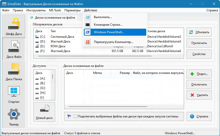Click the Новый диск button
The height and width of the screenshot is (136, 220).
click(44, 112)
